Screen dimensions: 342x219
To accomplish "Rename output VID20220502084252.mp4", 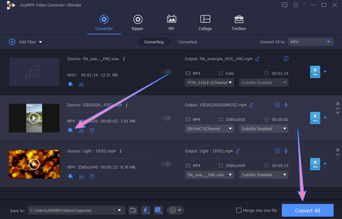I will tap(251, 105).
